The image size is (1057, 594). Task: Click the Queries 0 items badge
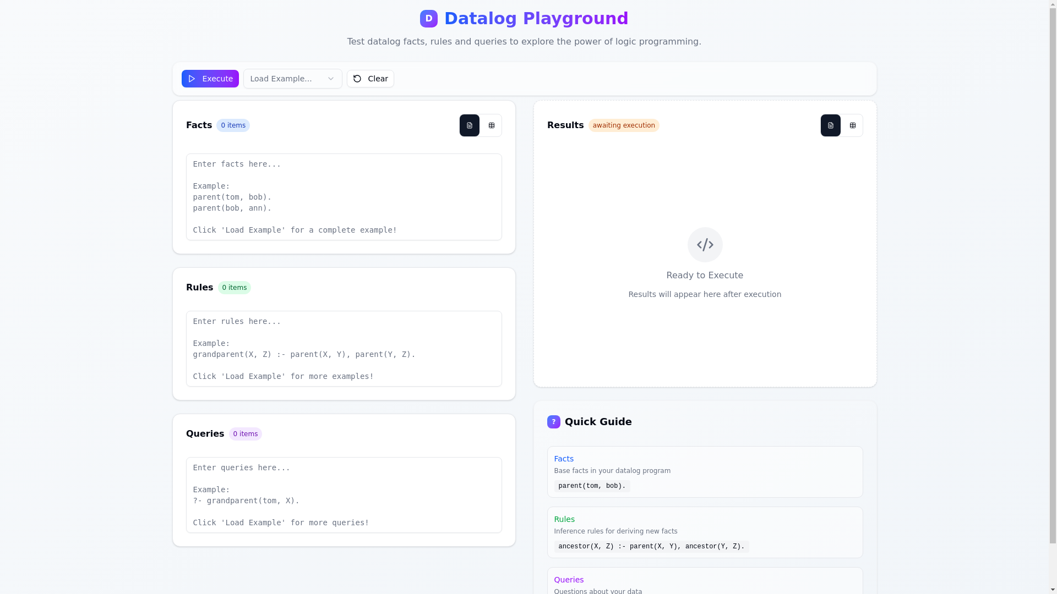[246, 434]
